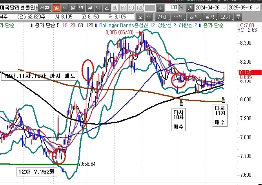Click Bollinger Bands중심선 12 legend text
The width and height of the screenshot is (262, 185).
(x=127, y=26)
